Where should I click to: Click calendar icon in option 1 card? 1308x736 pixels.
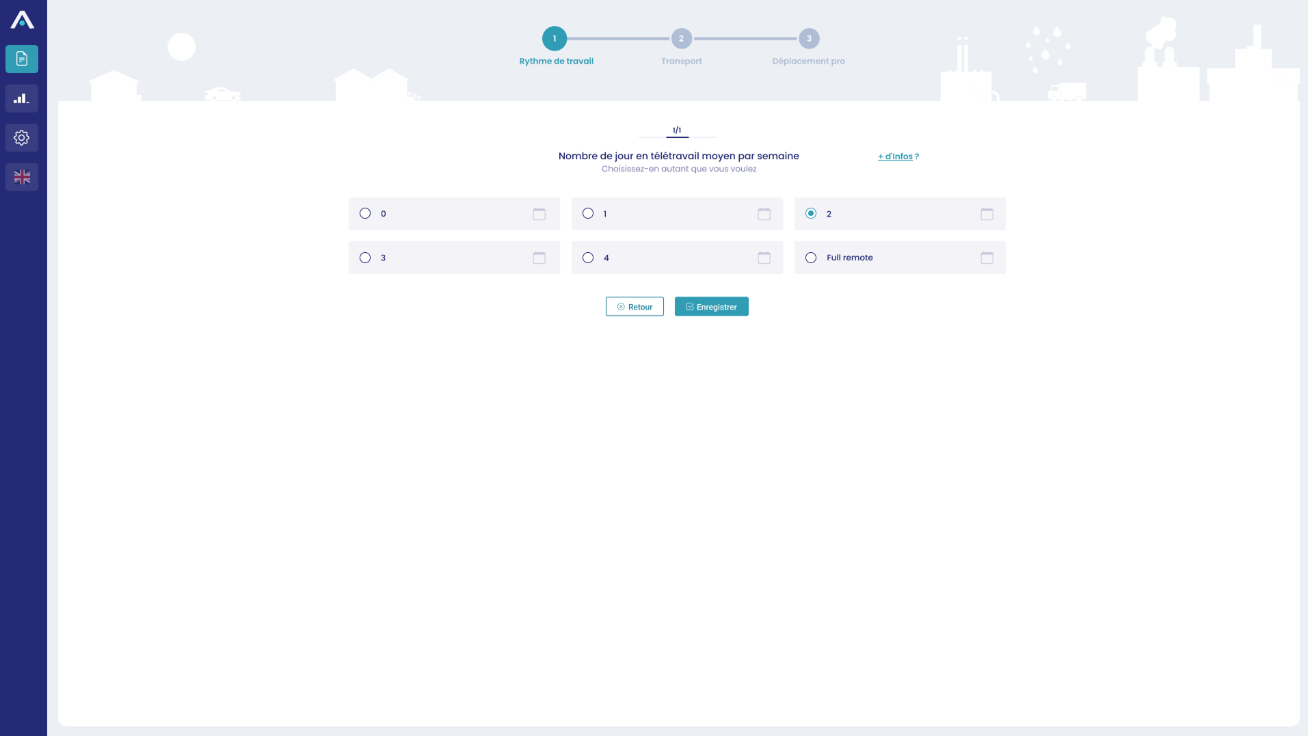(764, 214)
